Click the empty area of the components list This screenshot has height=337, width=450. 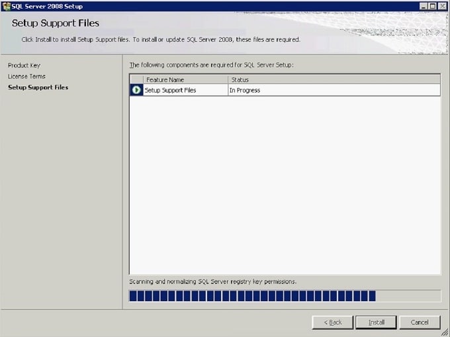click(285, 185)
